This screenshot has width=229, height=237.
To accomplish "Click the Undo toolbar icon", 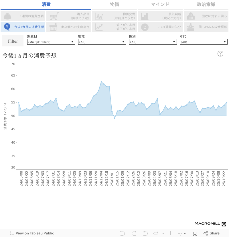I will click(123, 233).
